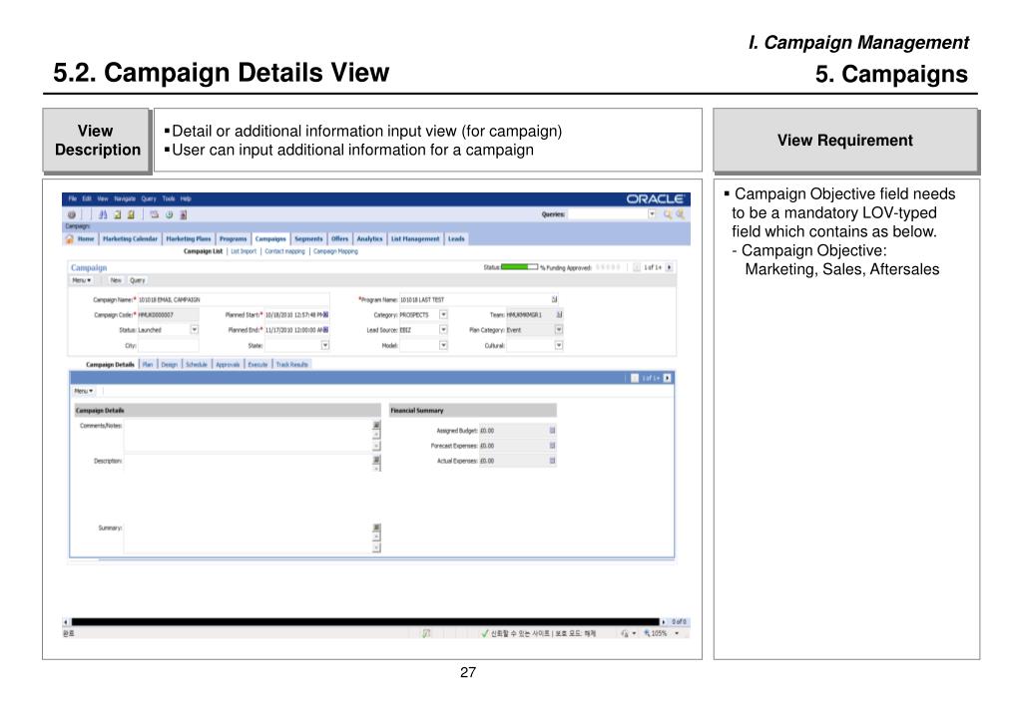Click the New button in Campaign form
The width and height of the screenshot is (1021, 706).
[116, 280]
